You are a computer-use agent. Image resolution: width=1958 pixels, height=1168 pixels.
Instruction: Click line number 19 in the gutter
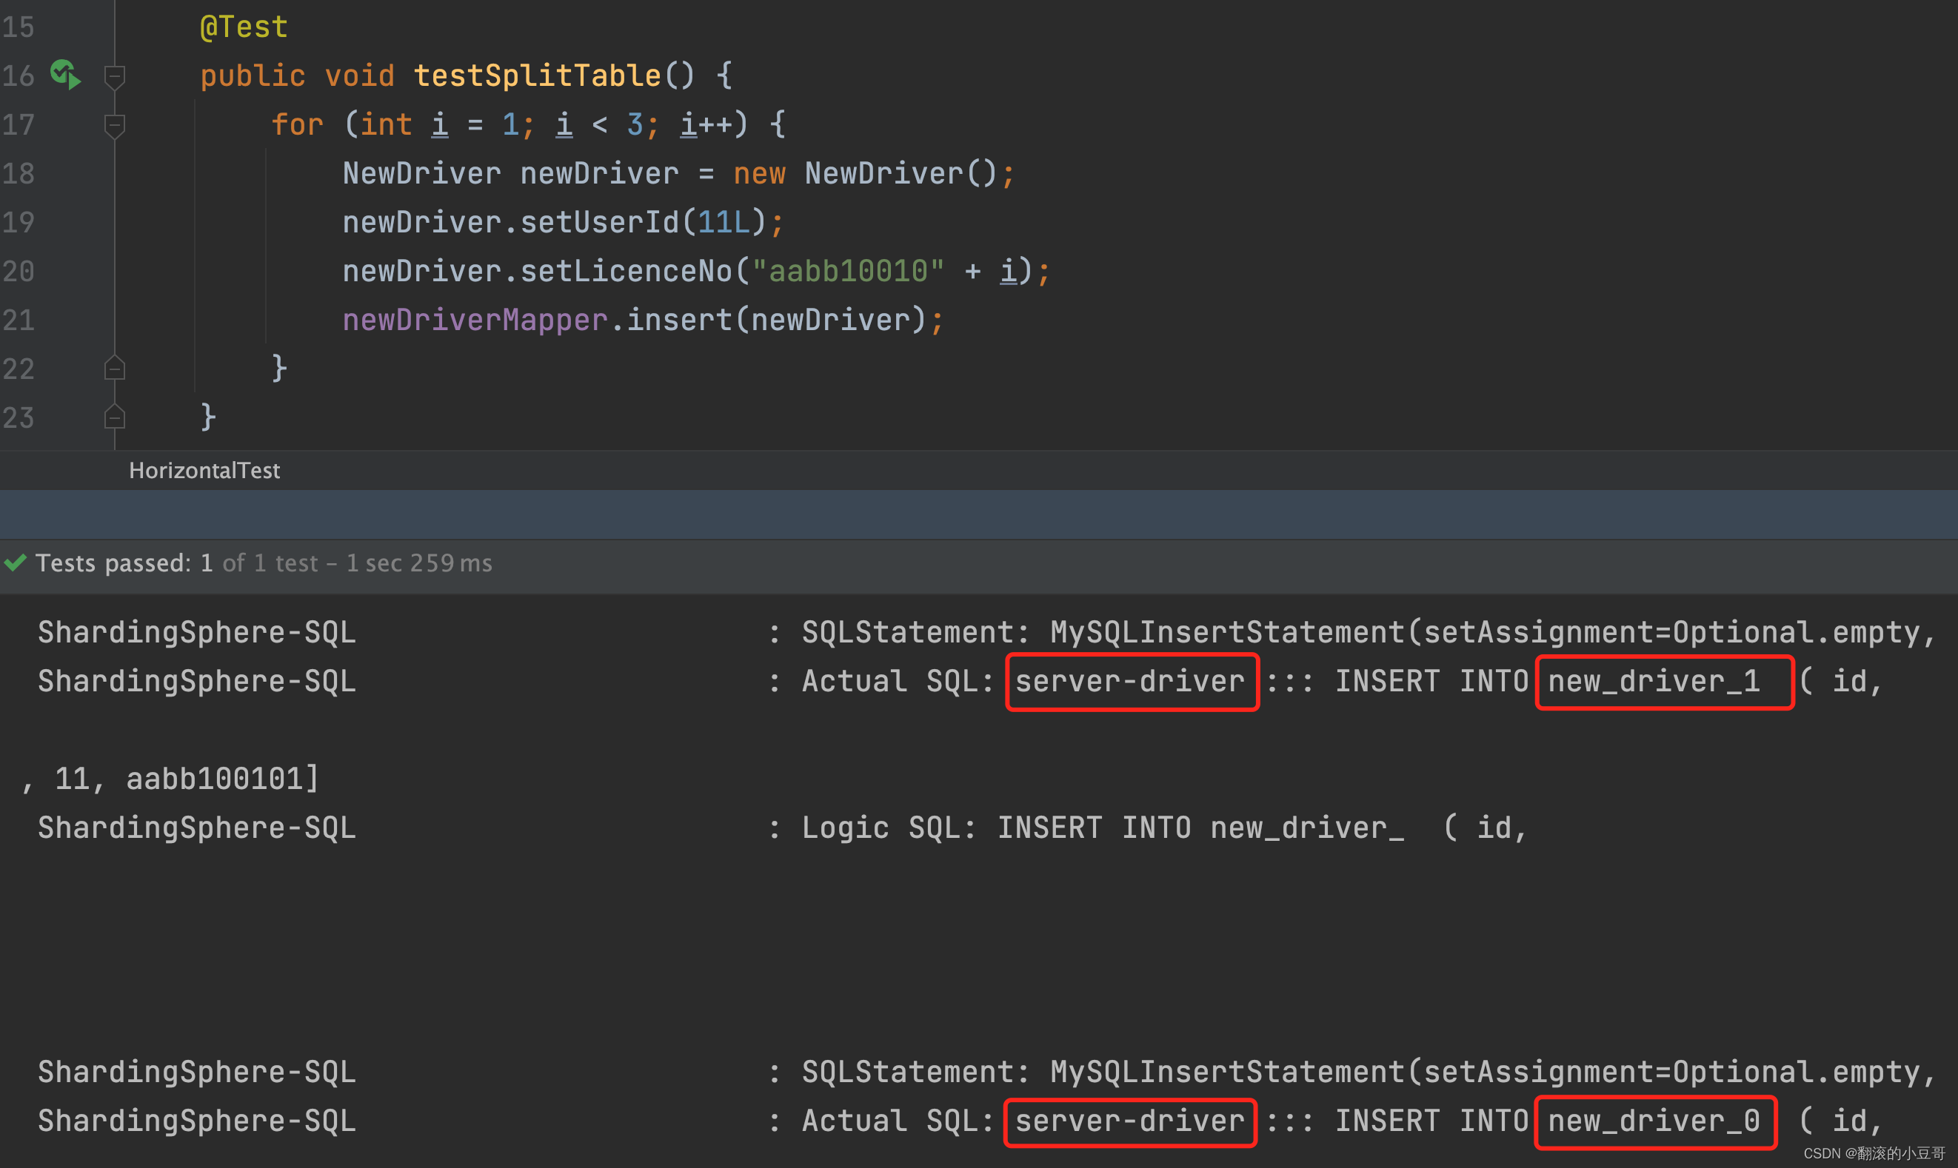pyautogui.click(x=18, y=223)
